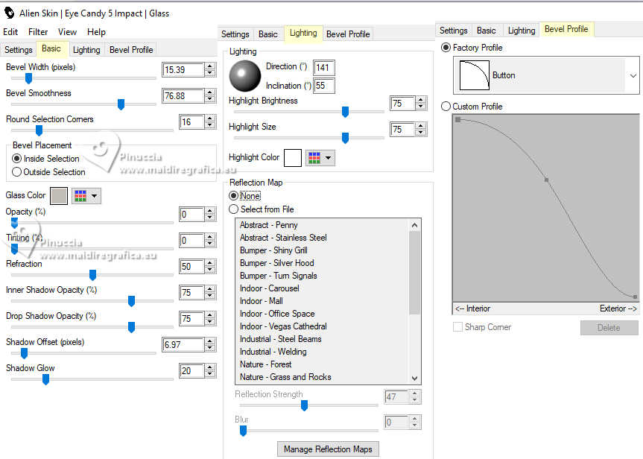
Task: Click the Inclination degrees input field
Action: tap(324, 86)
